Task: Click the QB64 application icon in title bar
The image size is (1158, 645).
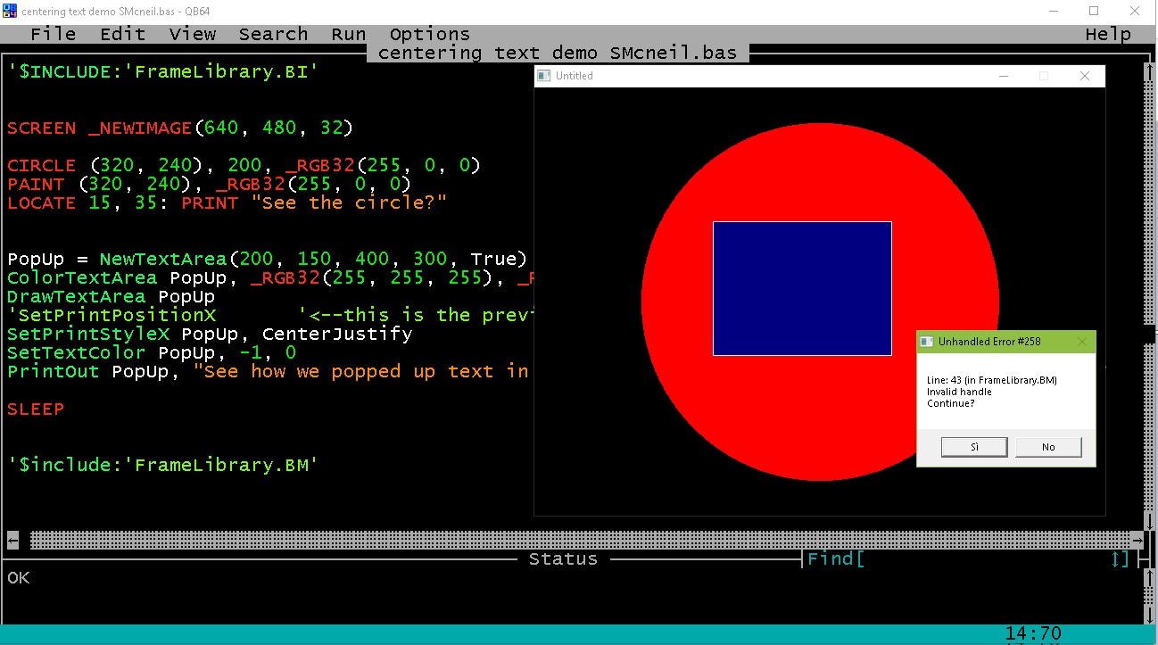Action: click(x=11, y=11)
